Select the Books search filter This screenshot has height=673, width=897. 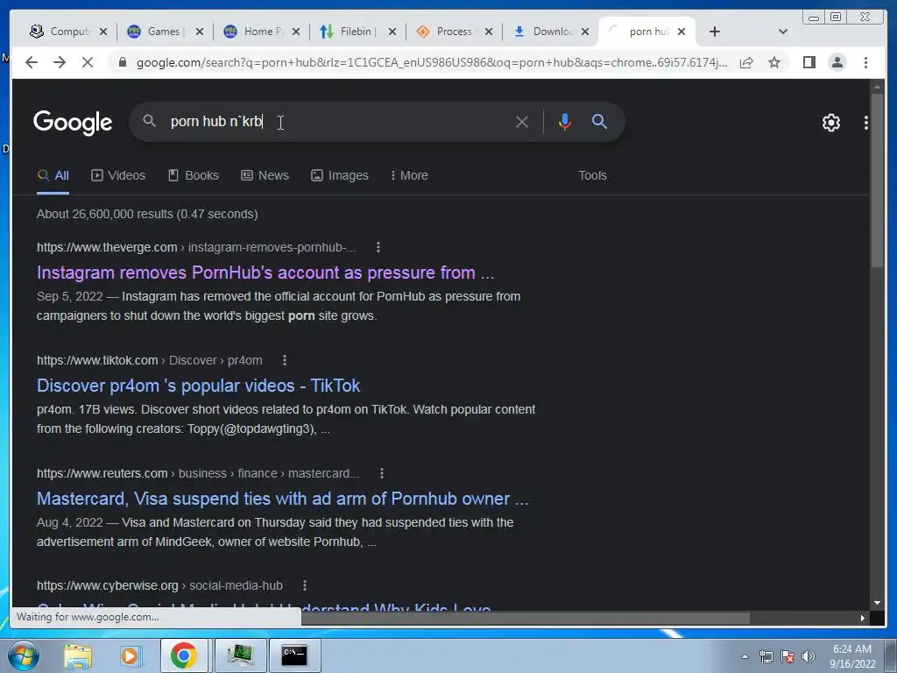pos(194,175)
